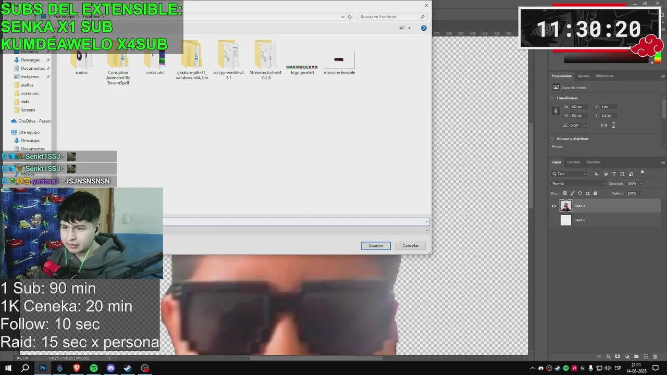Select the 'Streamer.bot-x64-0.2.8' folder
This screenshot has height=375, width=667.
tap(265, 60)
